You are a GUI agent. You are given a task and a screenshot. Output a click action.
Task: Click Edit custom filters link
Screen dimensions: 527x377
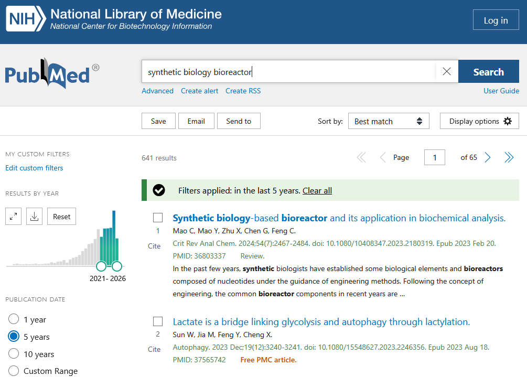(x=34, y=168)
